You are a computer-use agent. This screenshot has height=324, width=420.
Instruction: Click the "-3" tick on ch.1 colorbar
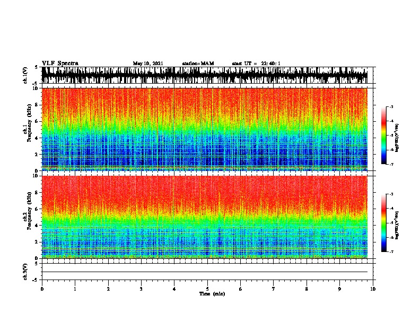point(391,106)
